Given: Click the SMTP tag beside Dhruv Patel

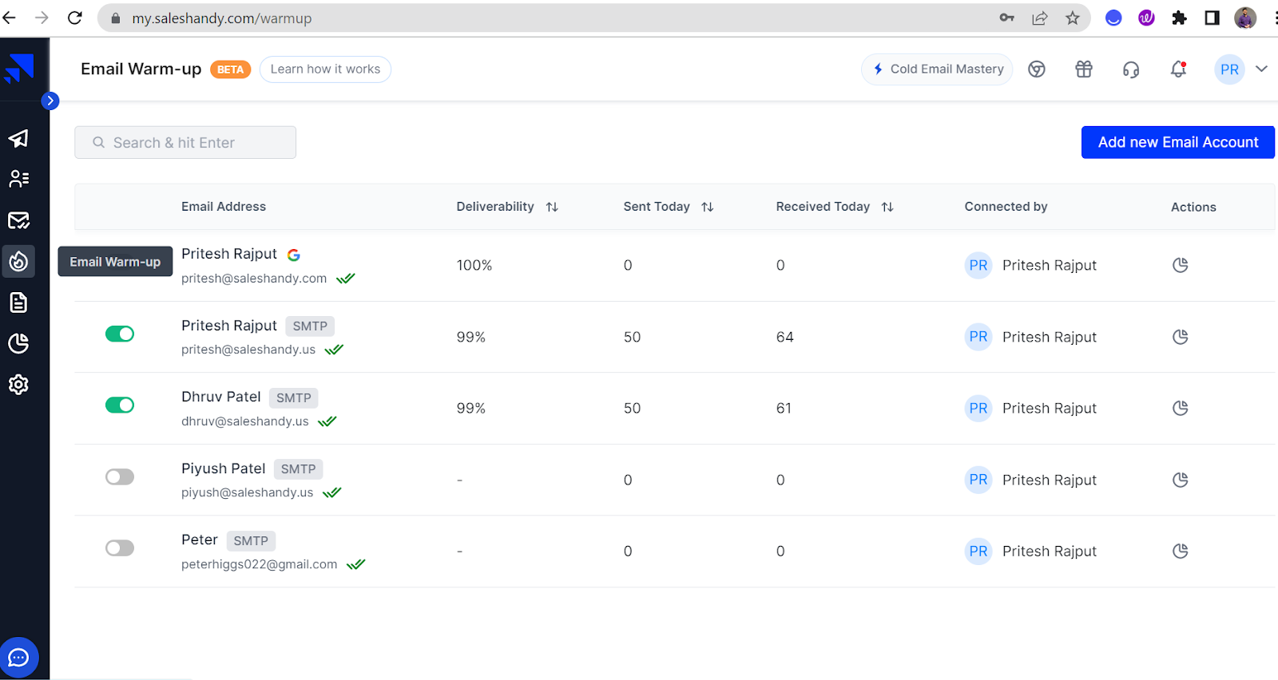Looking at the screenshot, I should pyautogui.click(x=294, y=397).
